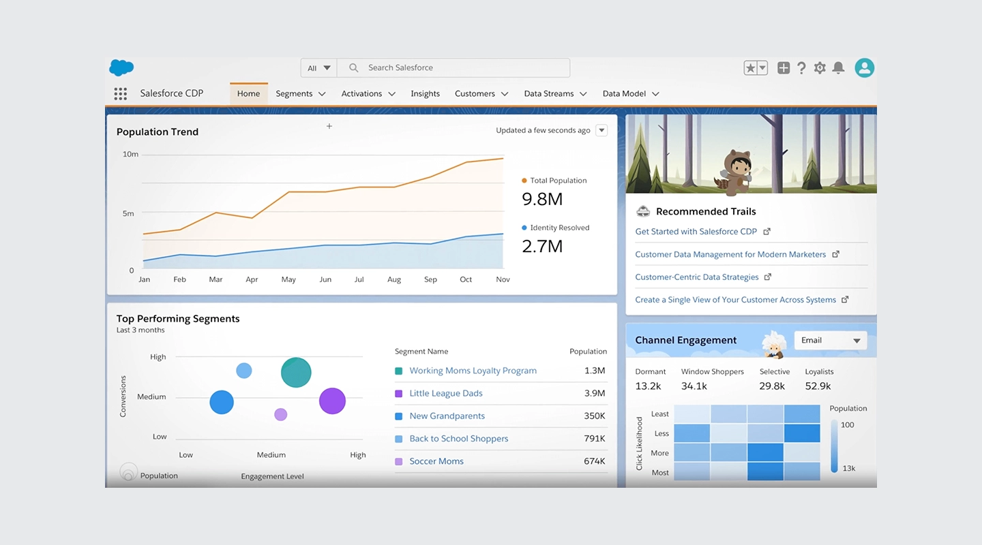
Task: Click teal swatch beside Working Moms Loyalty Program
Action: coord(399,371)
